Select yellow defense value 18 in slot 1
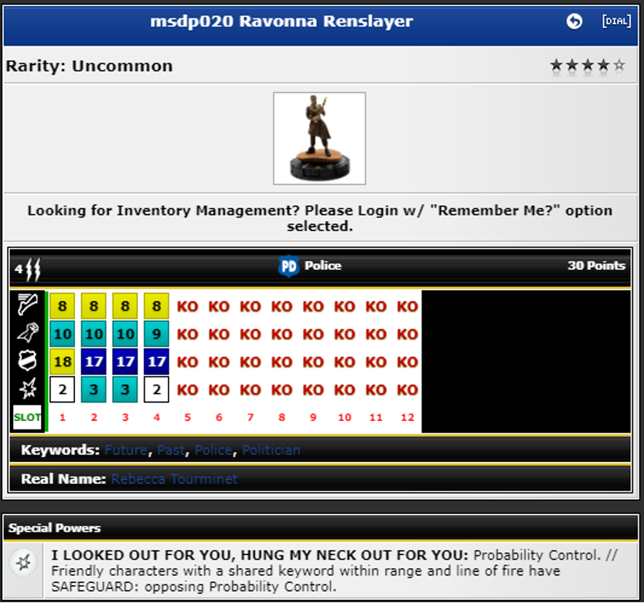Viewport: 644px width, 603px height. point(63,361)
